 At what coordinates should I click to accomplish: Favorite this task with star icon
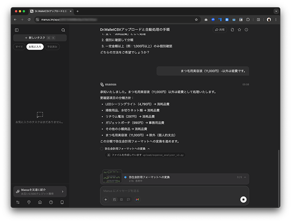(239, 30)
